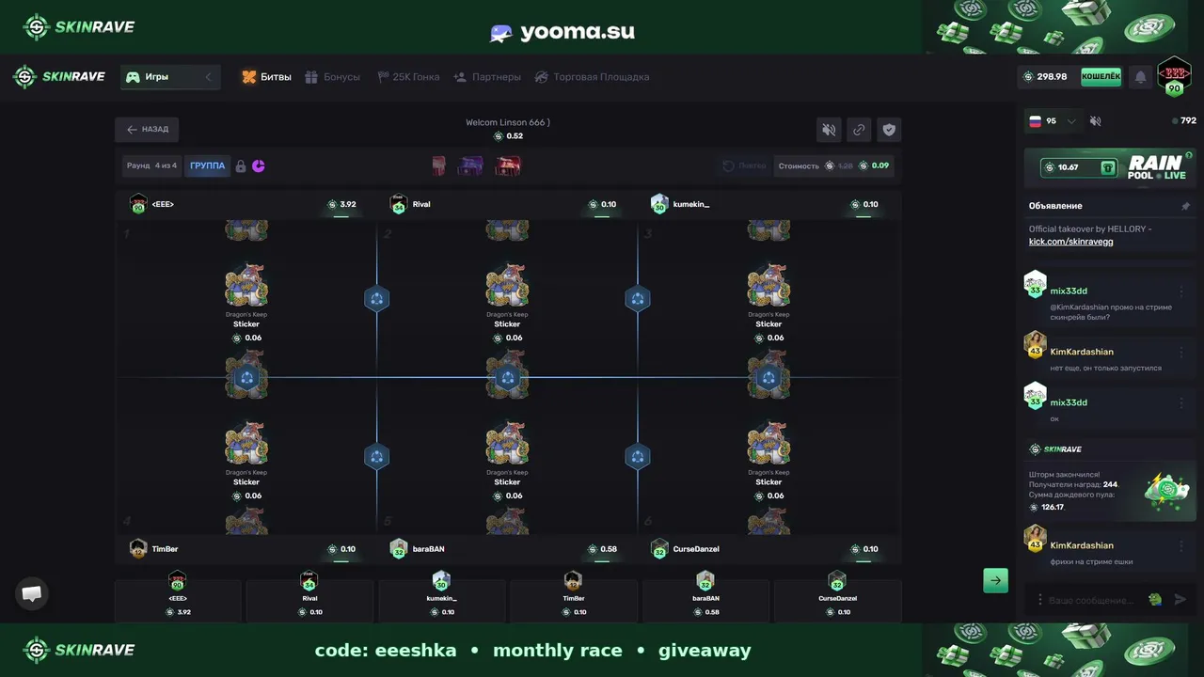
Task: Click the lock icon beside Группа
Action: coord(241,166)
